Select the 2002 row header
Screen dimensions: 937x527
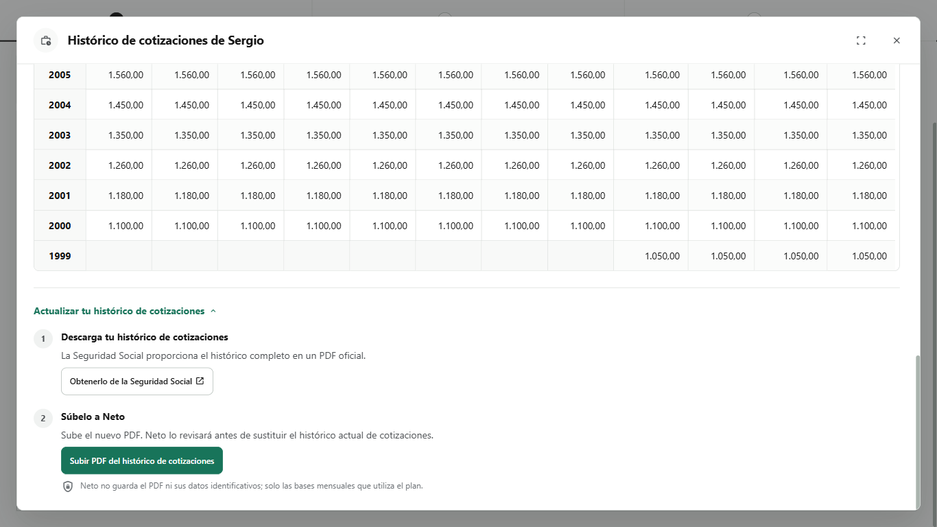60,165
